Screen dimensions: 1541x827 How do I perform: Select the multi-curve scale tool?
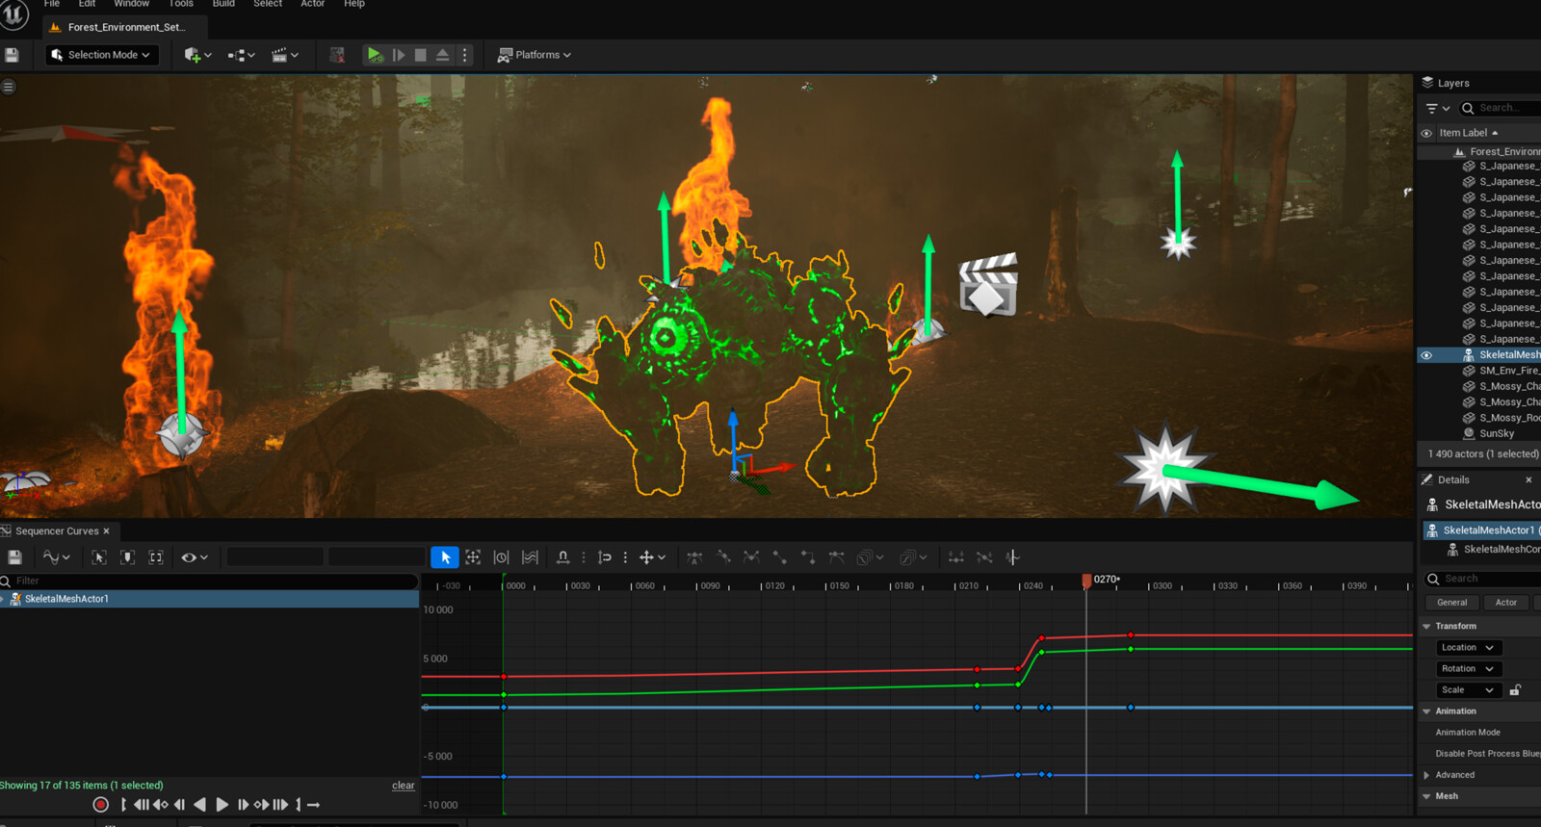(530, 557)
